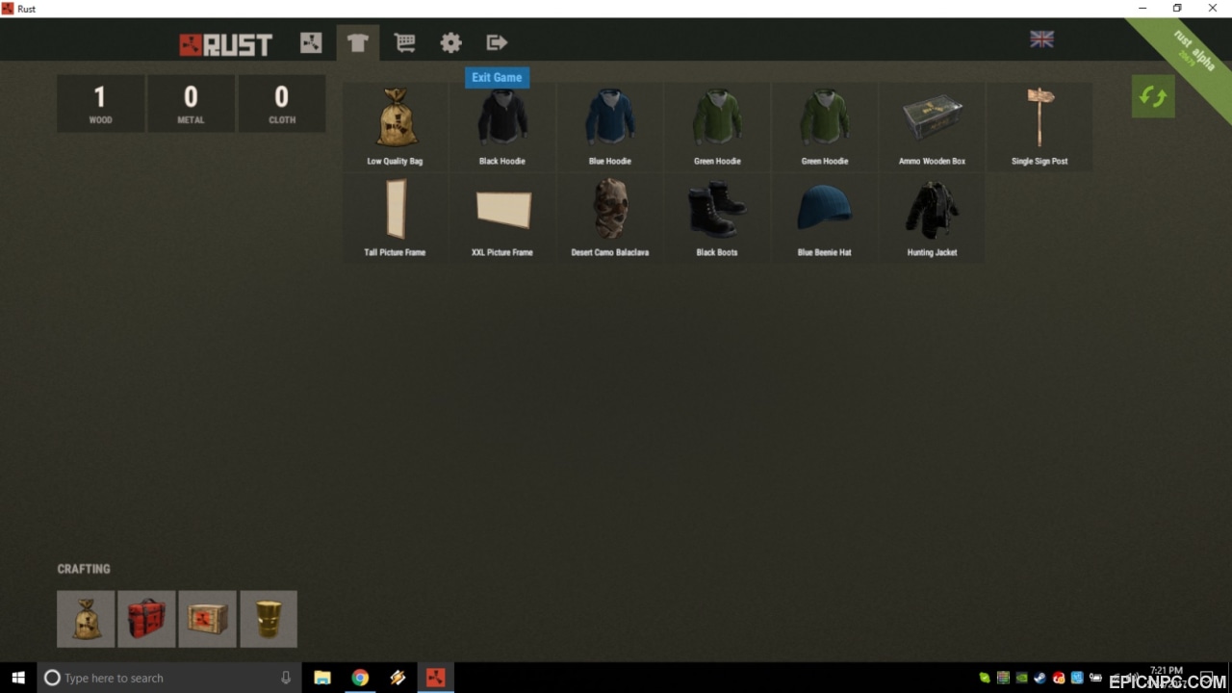Viewport: 1232px width, 693px height.
Task: Craft the red crate in Crafting
Action: [146, 619]
